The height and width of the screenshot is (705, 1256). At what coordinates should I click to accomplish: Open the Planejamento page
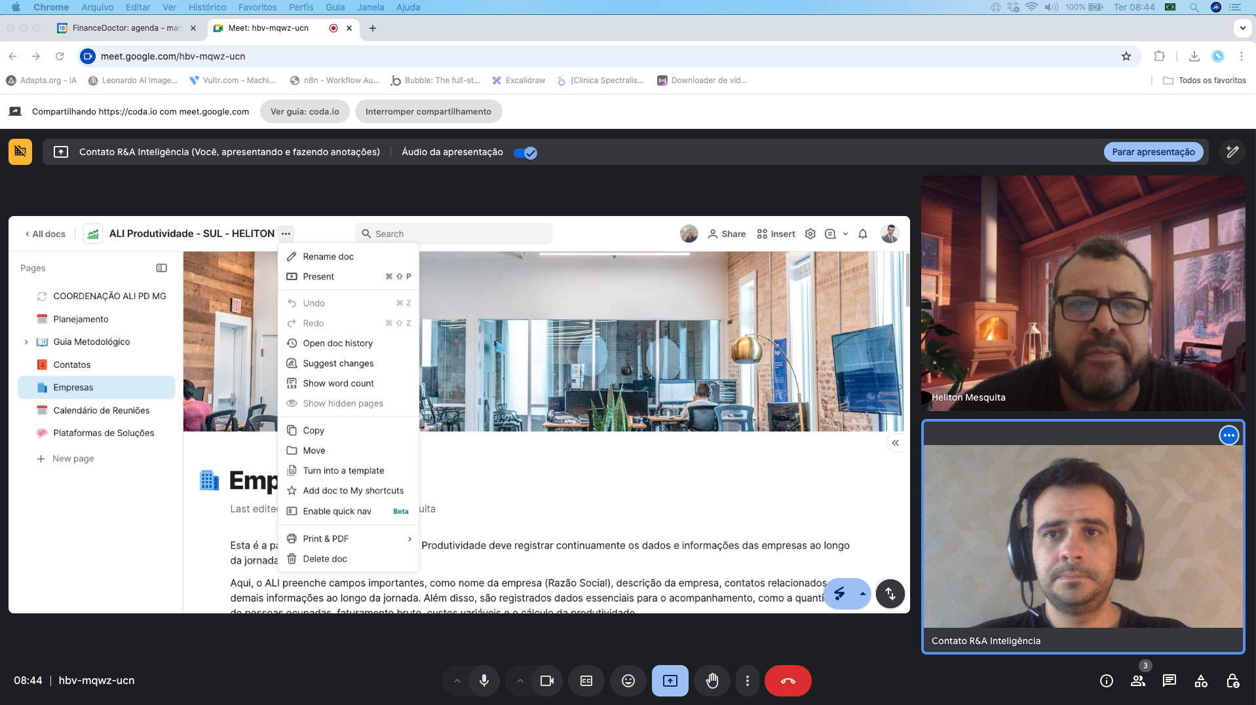click(97, 319)
